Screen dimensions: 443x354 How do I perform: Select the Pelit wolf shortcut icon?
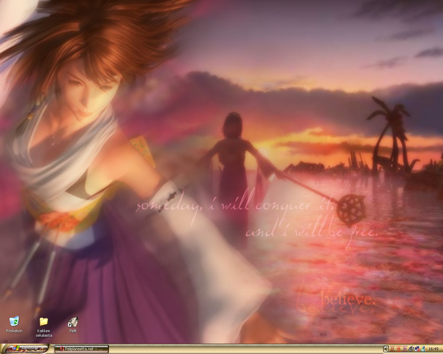(x=73, y=322)
